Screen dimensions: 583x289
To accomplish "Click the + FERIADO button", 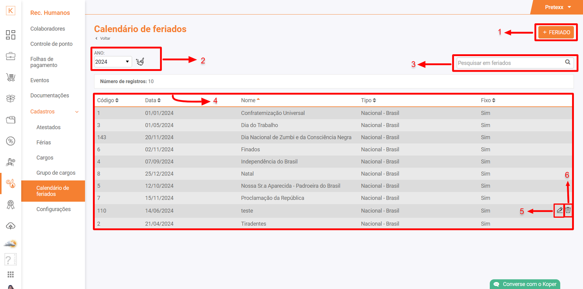I will [556, 32].
